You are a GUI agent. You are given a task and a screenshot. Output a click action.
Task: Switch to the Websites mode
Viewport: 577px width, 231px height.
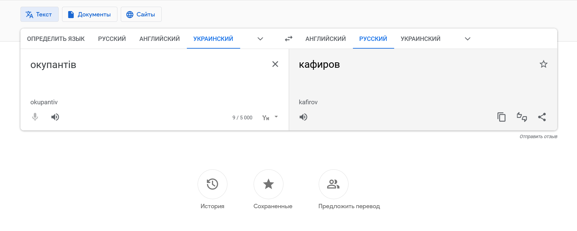pyautogui.click(x=141, y=14)
